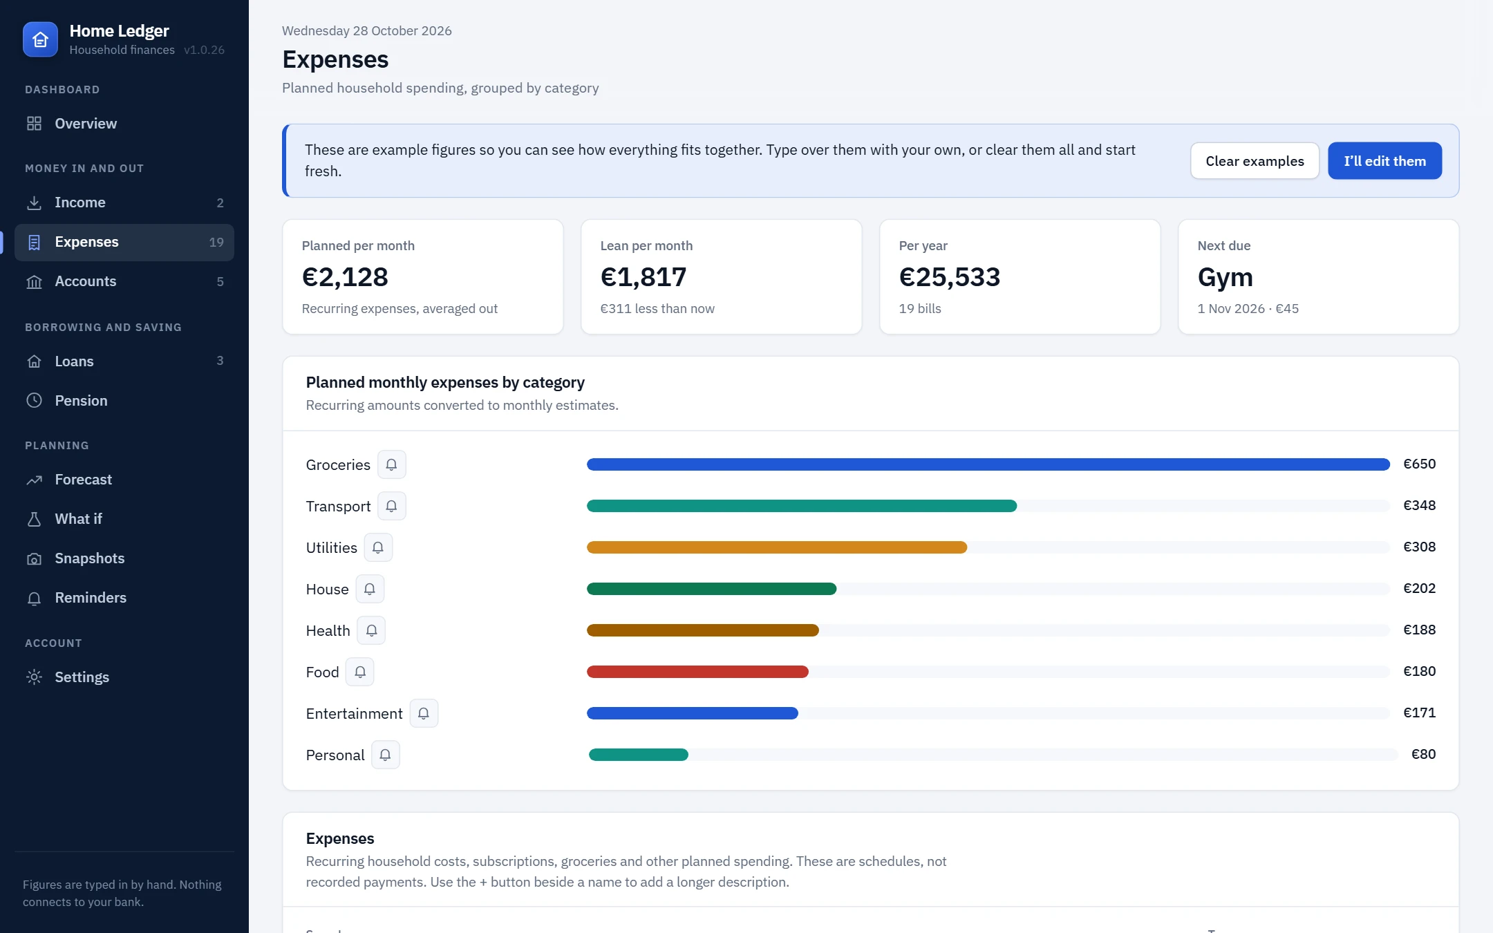Open Overview from the sidebar

(124, 124)
